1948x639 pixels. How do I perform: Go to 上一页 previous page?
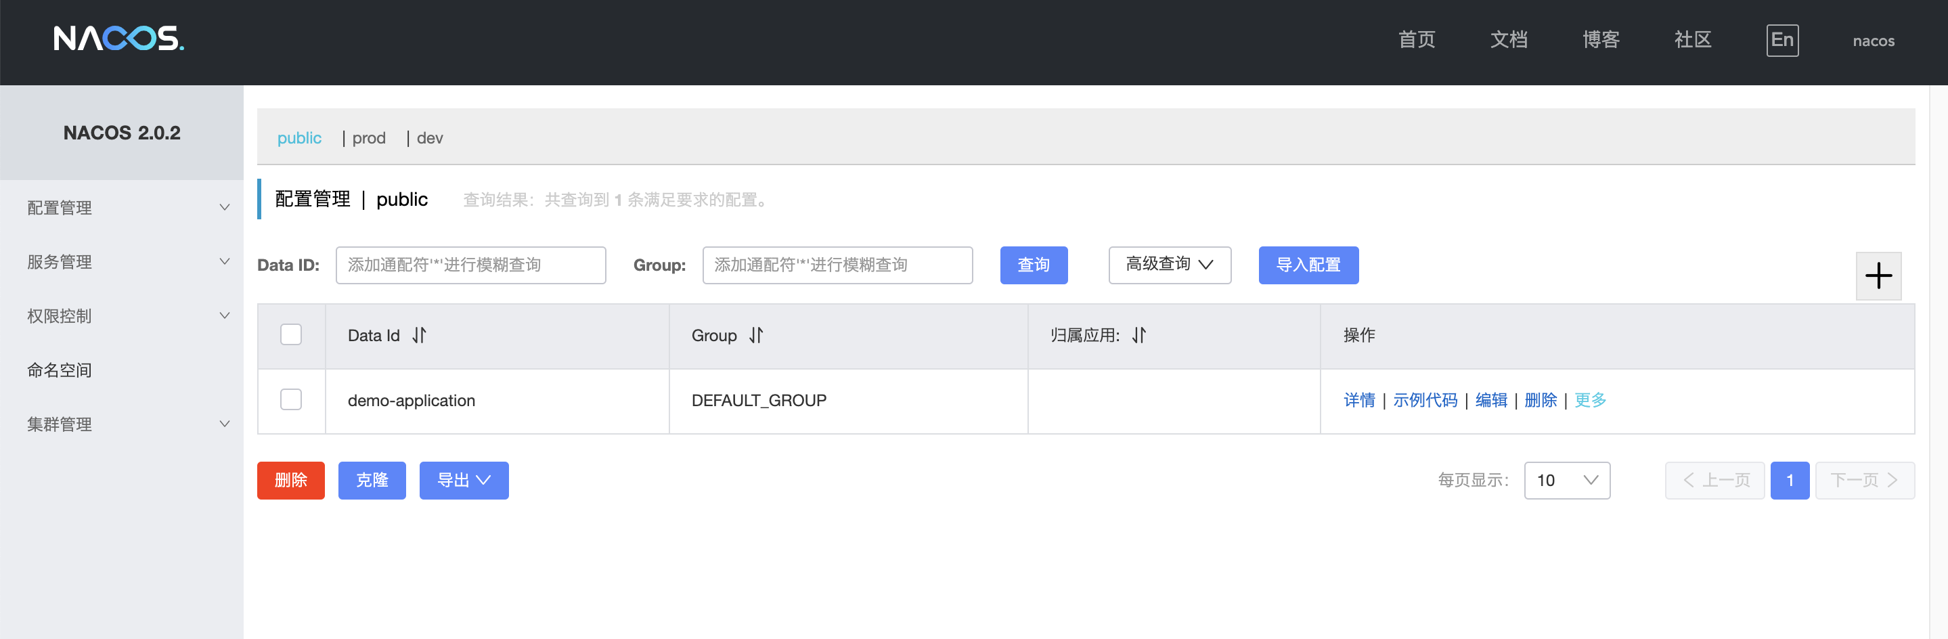click(1714, 480)
